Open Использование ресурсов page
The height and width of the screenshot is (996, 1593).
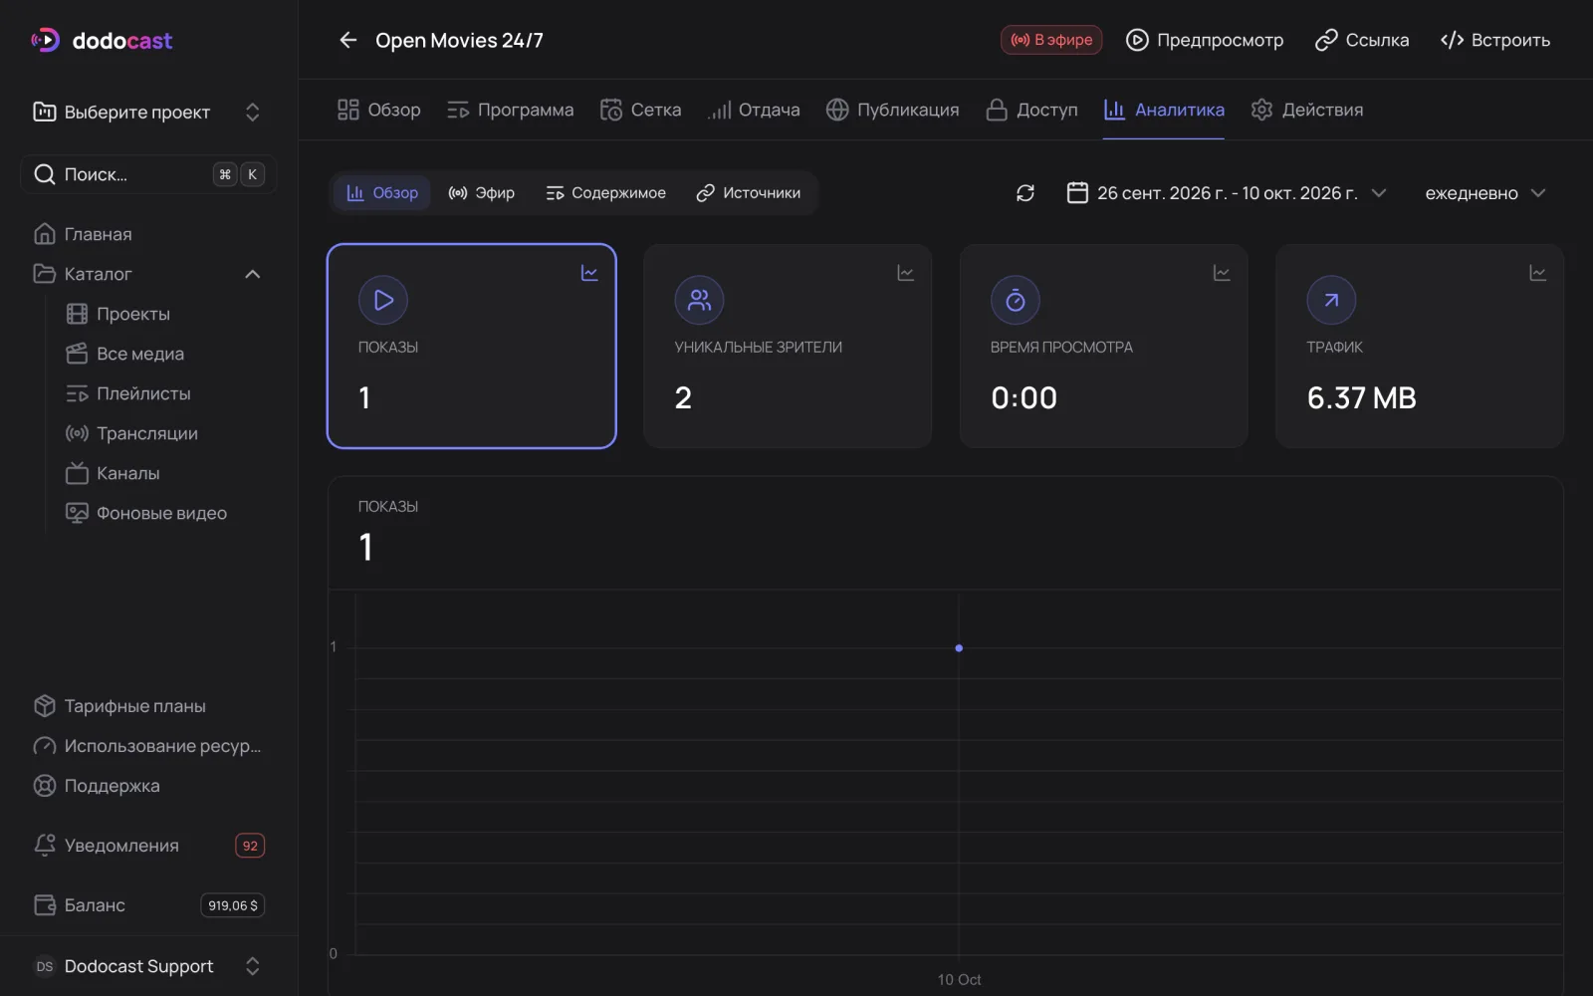(148, 746)
